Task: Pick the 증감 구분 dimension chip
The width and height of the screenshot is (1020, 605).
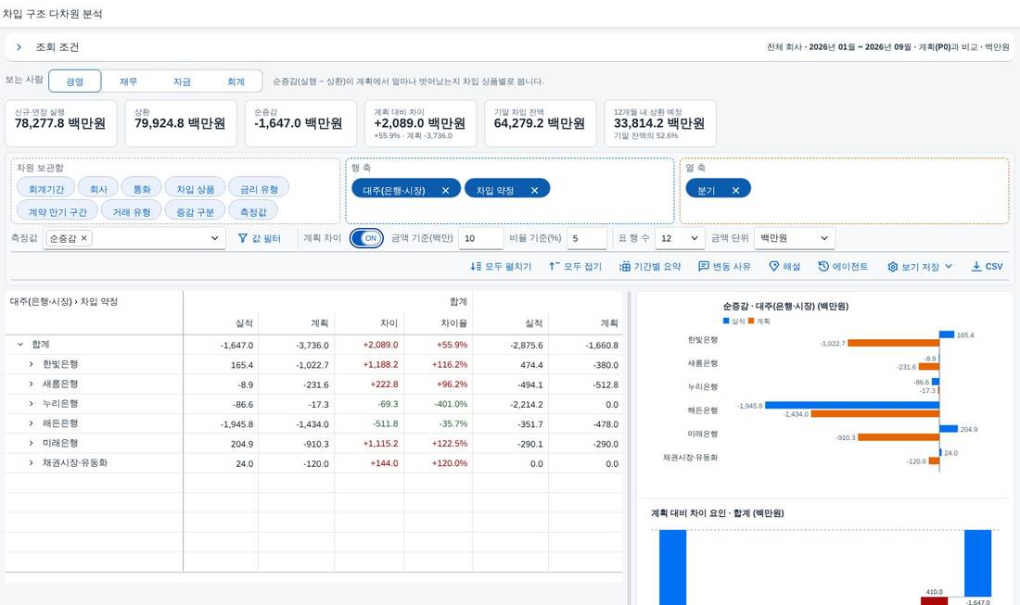Action: click(x=195, y=212)
